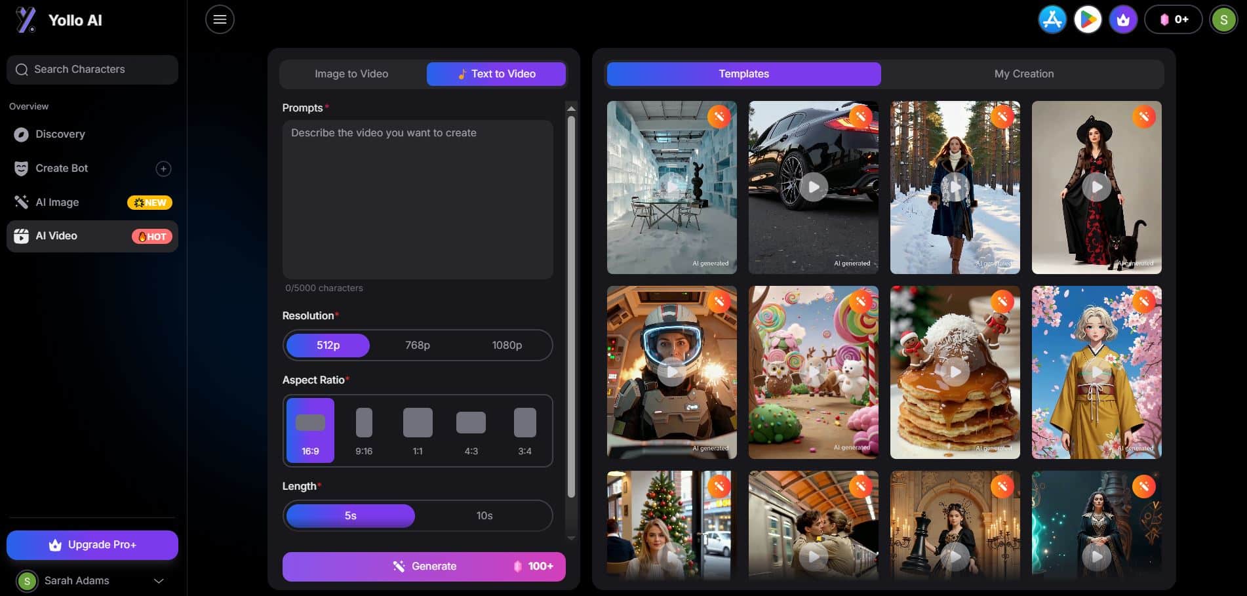Click orange wand icon on pancakes template
Viewport: 1247px width, 596px height.
coord(1002,302)
